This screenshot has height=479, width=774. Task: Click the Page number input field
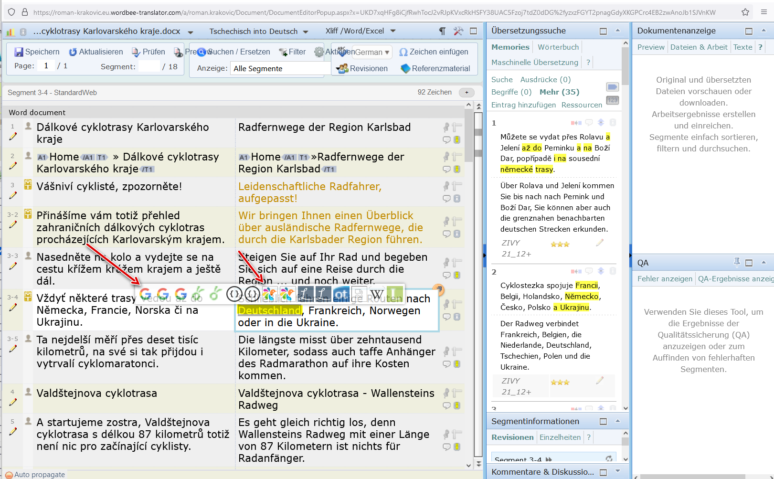46,66
